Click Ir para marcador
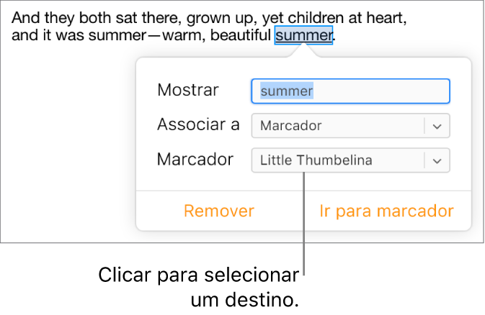This screenshot has width=485, height=315. click(x=386, y=211)
